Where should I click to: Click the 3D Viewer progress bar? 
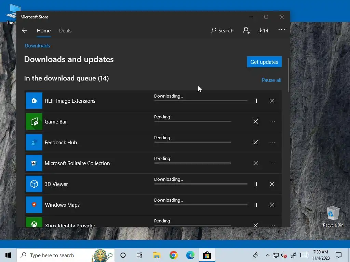pyautogui.click(x=201, y=184)
